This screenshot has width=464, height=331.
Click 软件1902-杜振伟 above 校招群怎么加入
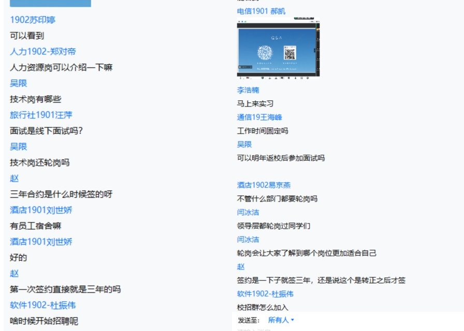click(x=265, y=294)
